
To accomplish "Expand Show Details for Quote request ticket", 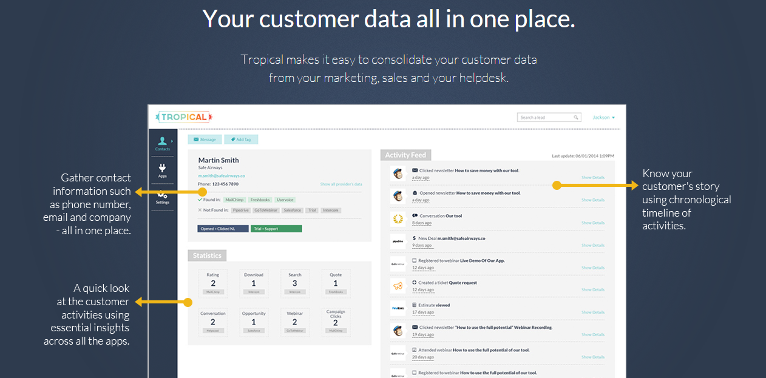I will pos(592,289).
